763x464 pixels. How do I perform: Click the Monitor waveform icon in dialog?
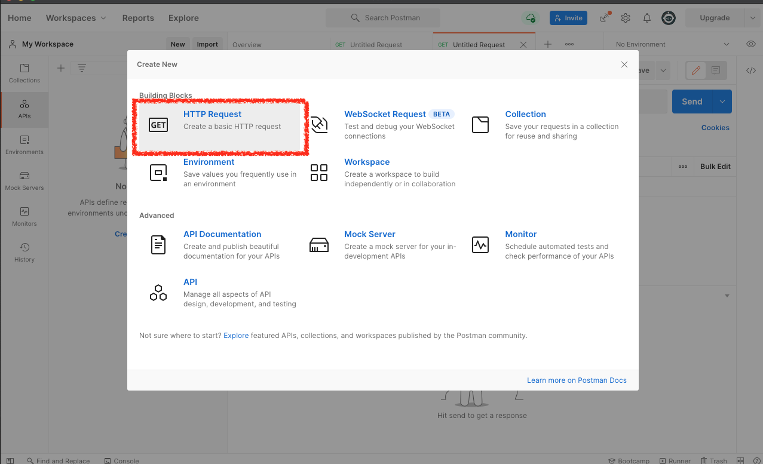[x=480, y=245]
